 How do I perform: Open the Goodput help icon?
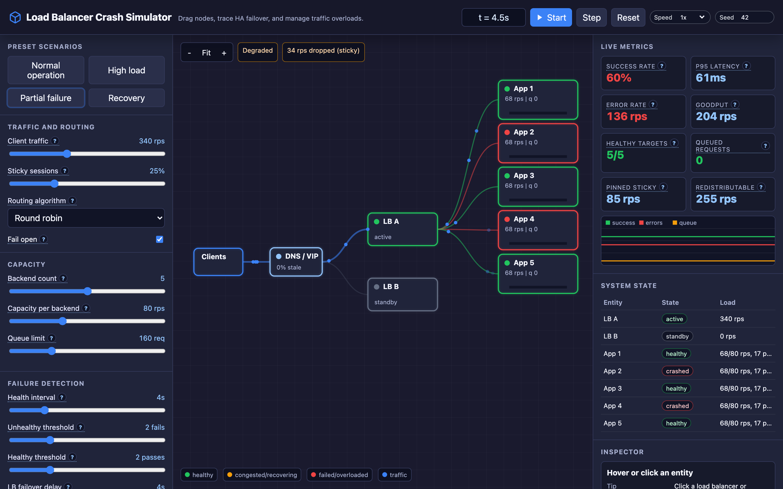pyautogui.click(x=735, y=105)
